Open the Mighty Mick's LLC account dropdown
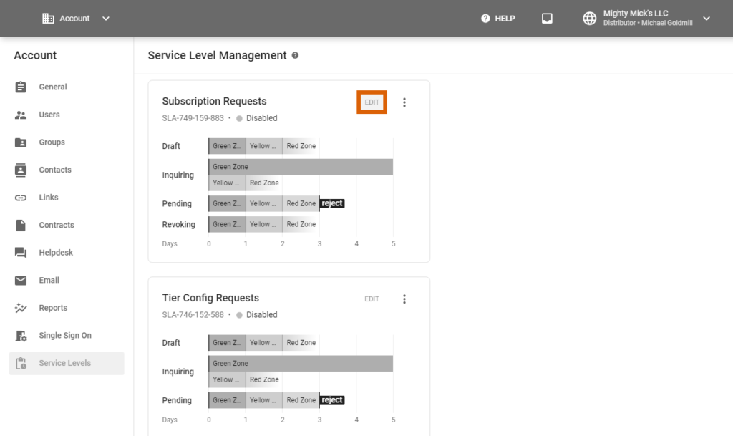This screenshot has height=436, width=733. point(707,19)
